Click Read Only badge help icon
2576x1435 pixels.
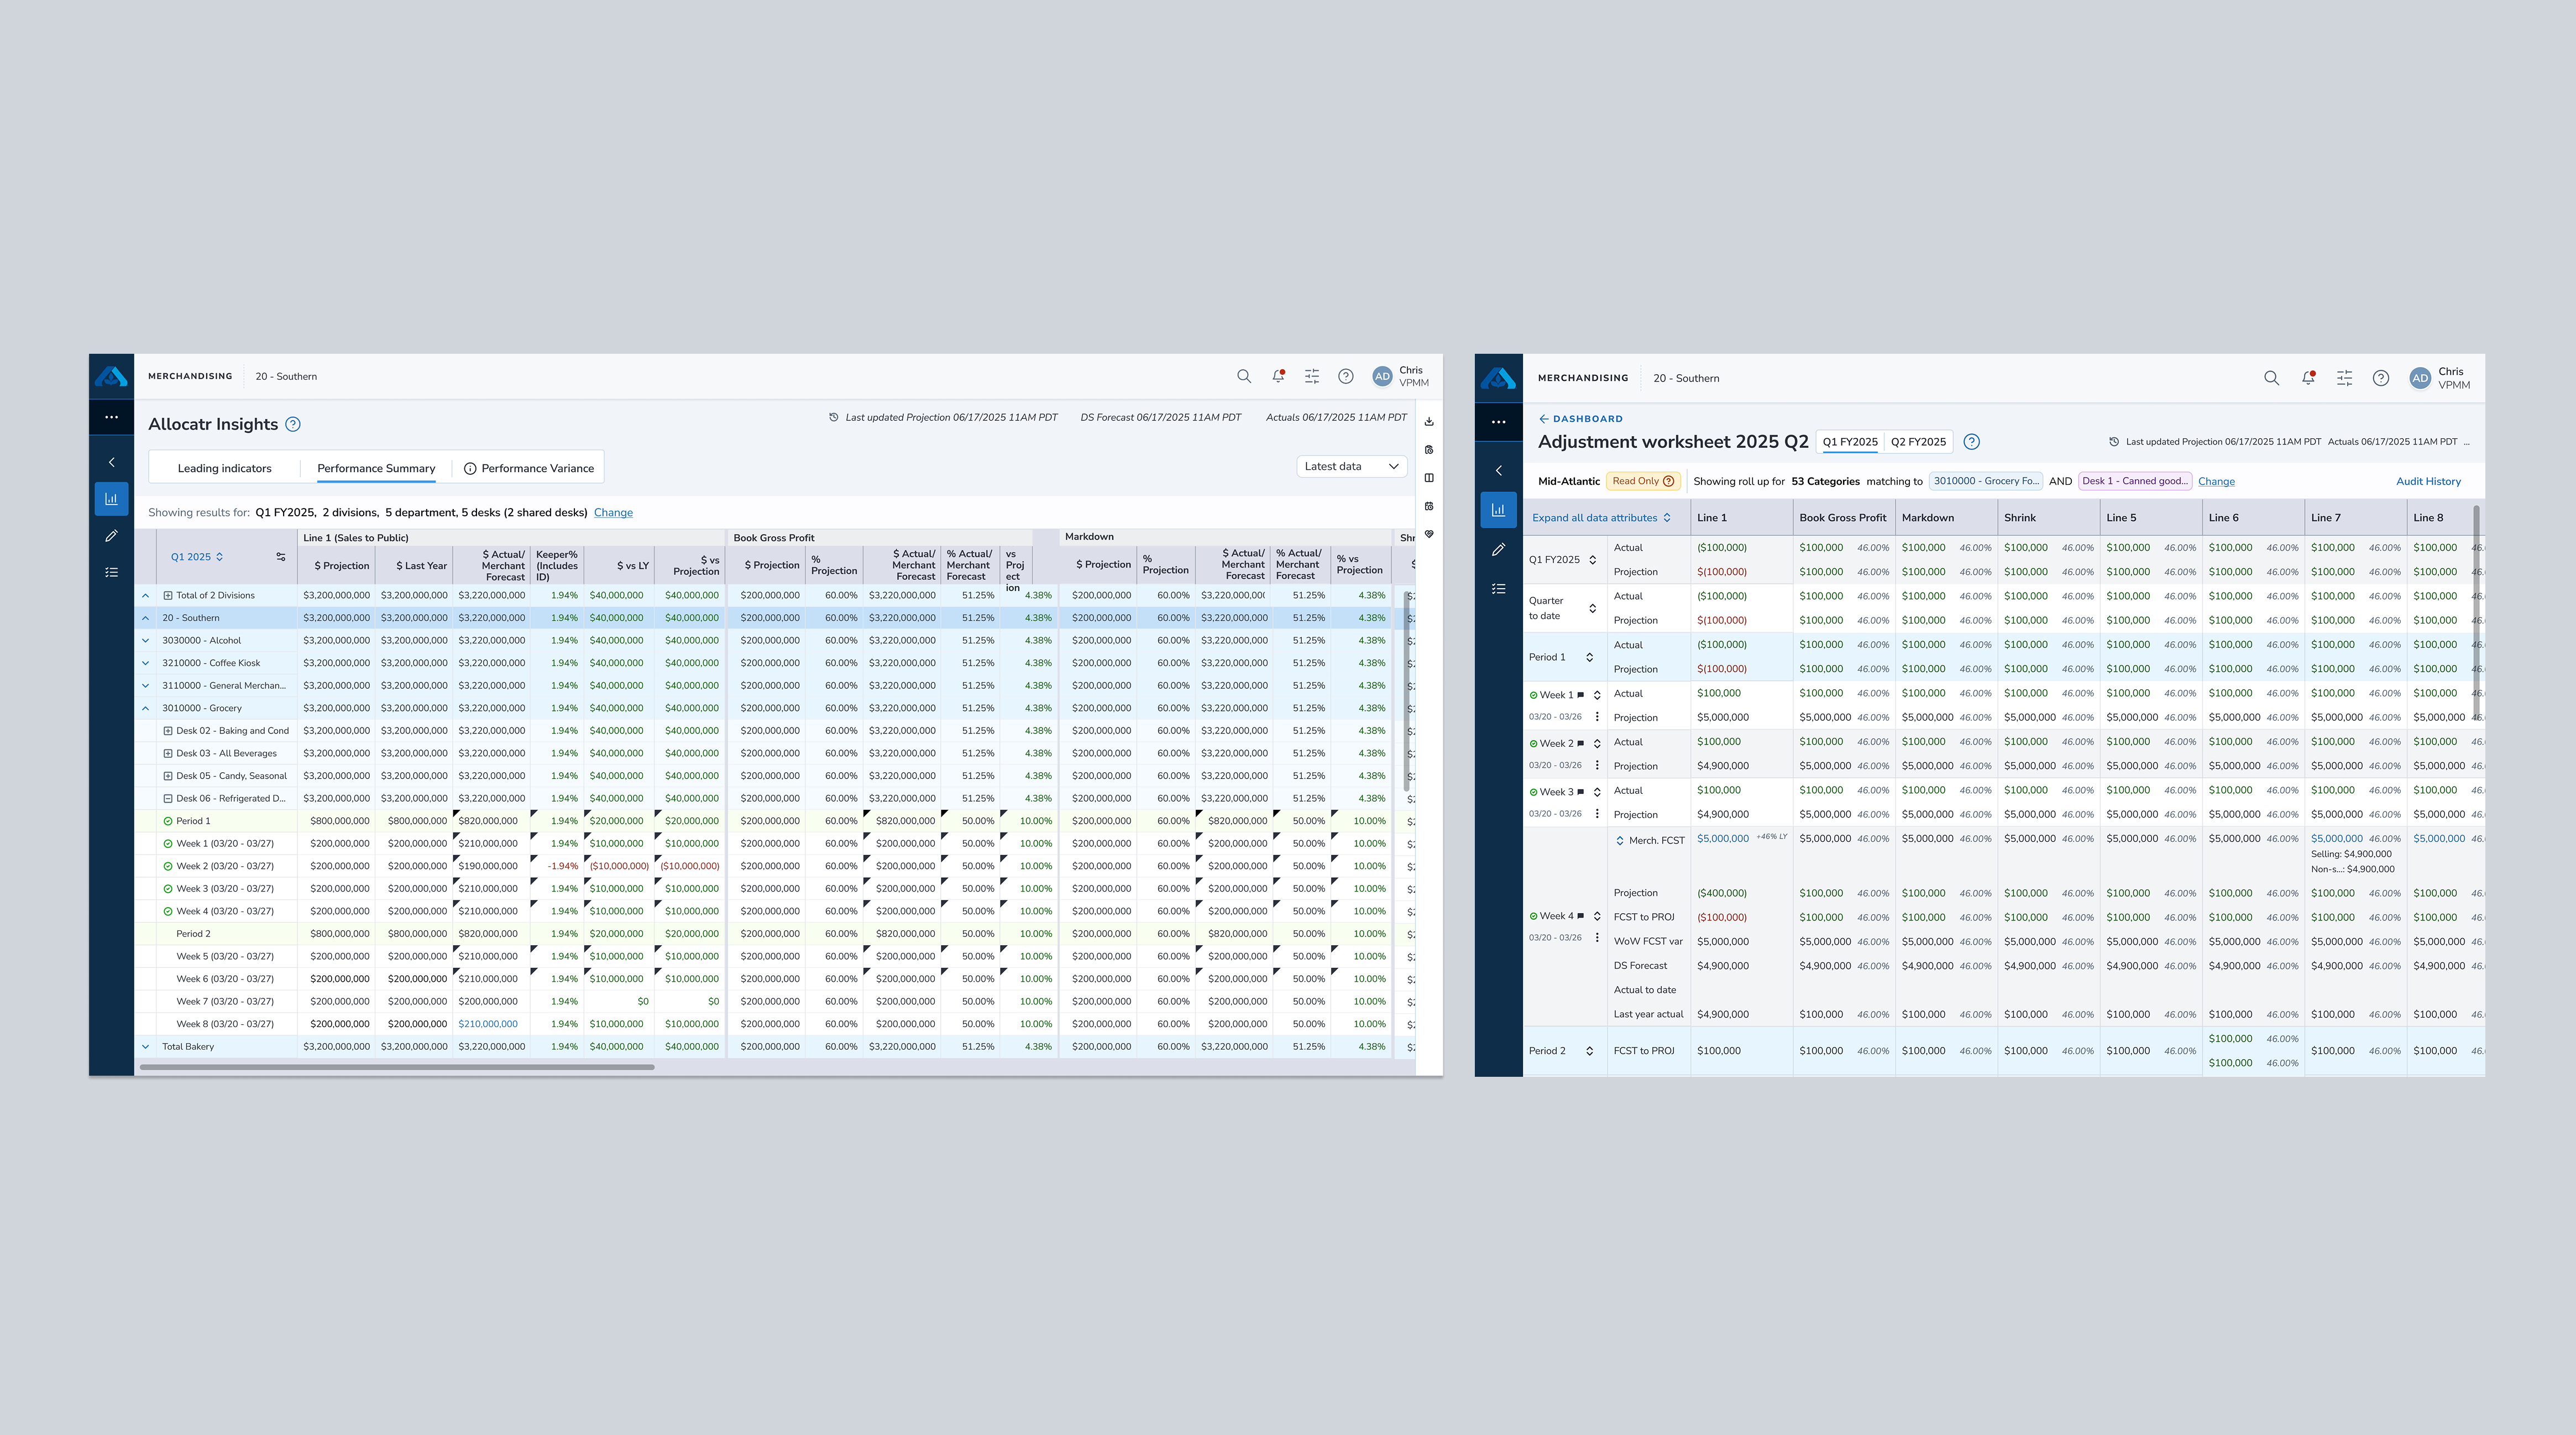1668,481
